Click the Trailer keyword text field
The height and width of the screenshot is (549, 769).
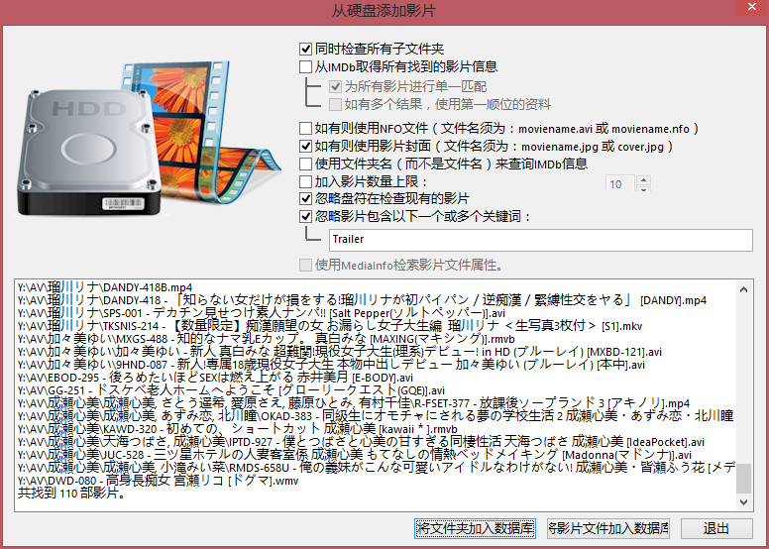pos(540,240)
